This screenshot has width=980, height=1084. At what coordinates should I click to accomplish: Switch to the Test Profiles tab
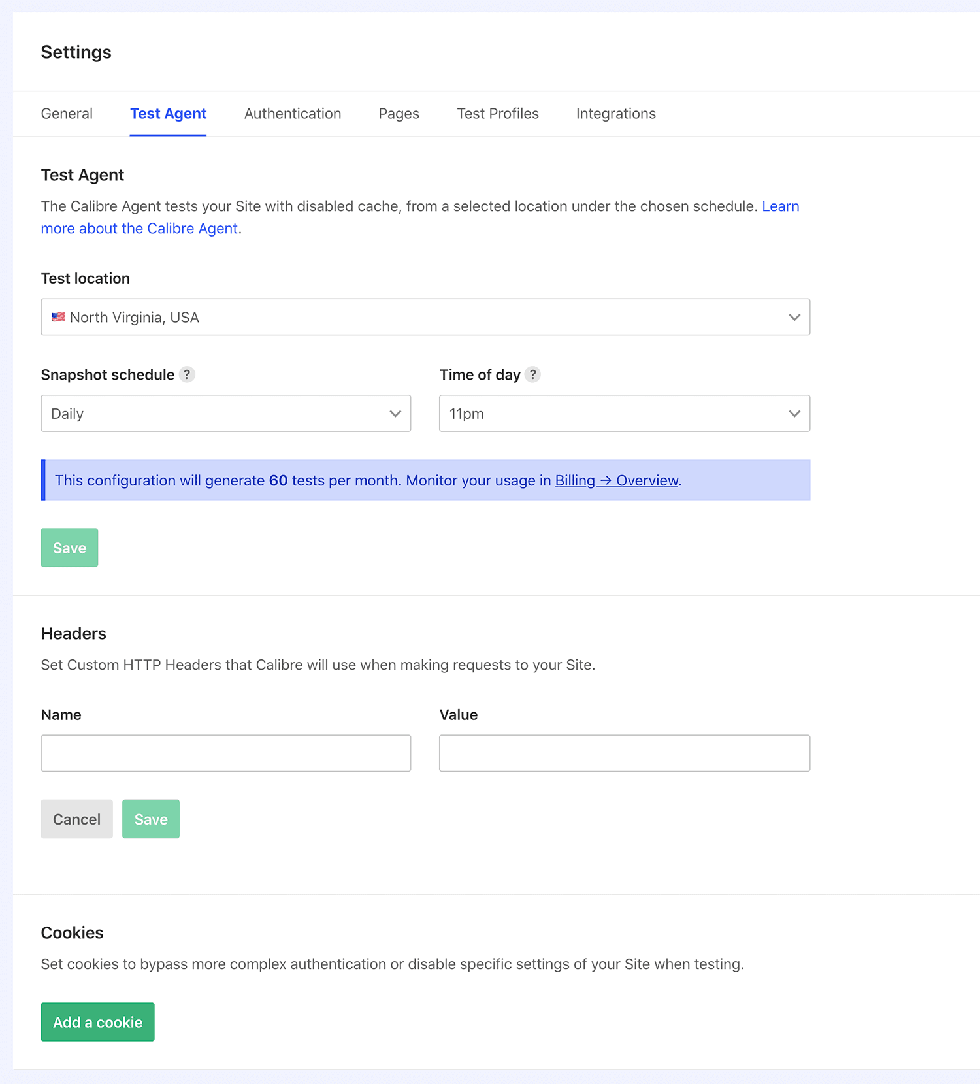(x=497, y=114)
